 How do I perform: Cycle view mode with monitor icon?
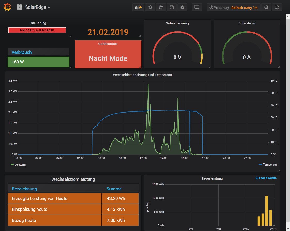[197, 8]
